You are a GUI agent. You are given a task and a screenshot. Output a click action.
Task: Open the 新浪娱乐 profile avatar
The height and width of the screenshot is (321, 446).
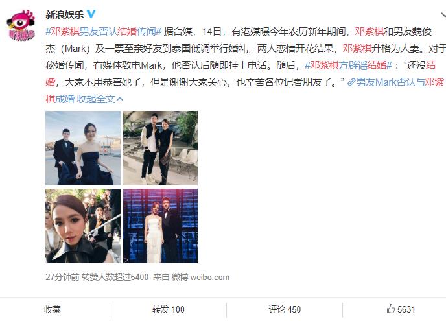[x=21, y=25]
